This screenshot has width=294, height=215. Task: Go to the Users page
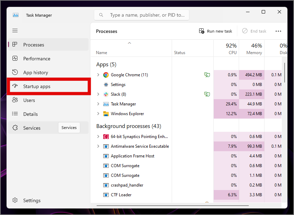click(48, 100)
